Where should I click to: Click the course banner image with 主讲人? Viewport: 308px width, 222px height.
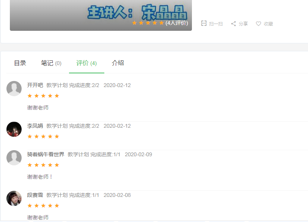pos(101,15)
